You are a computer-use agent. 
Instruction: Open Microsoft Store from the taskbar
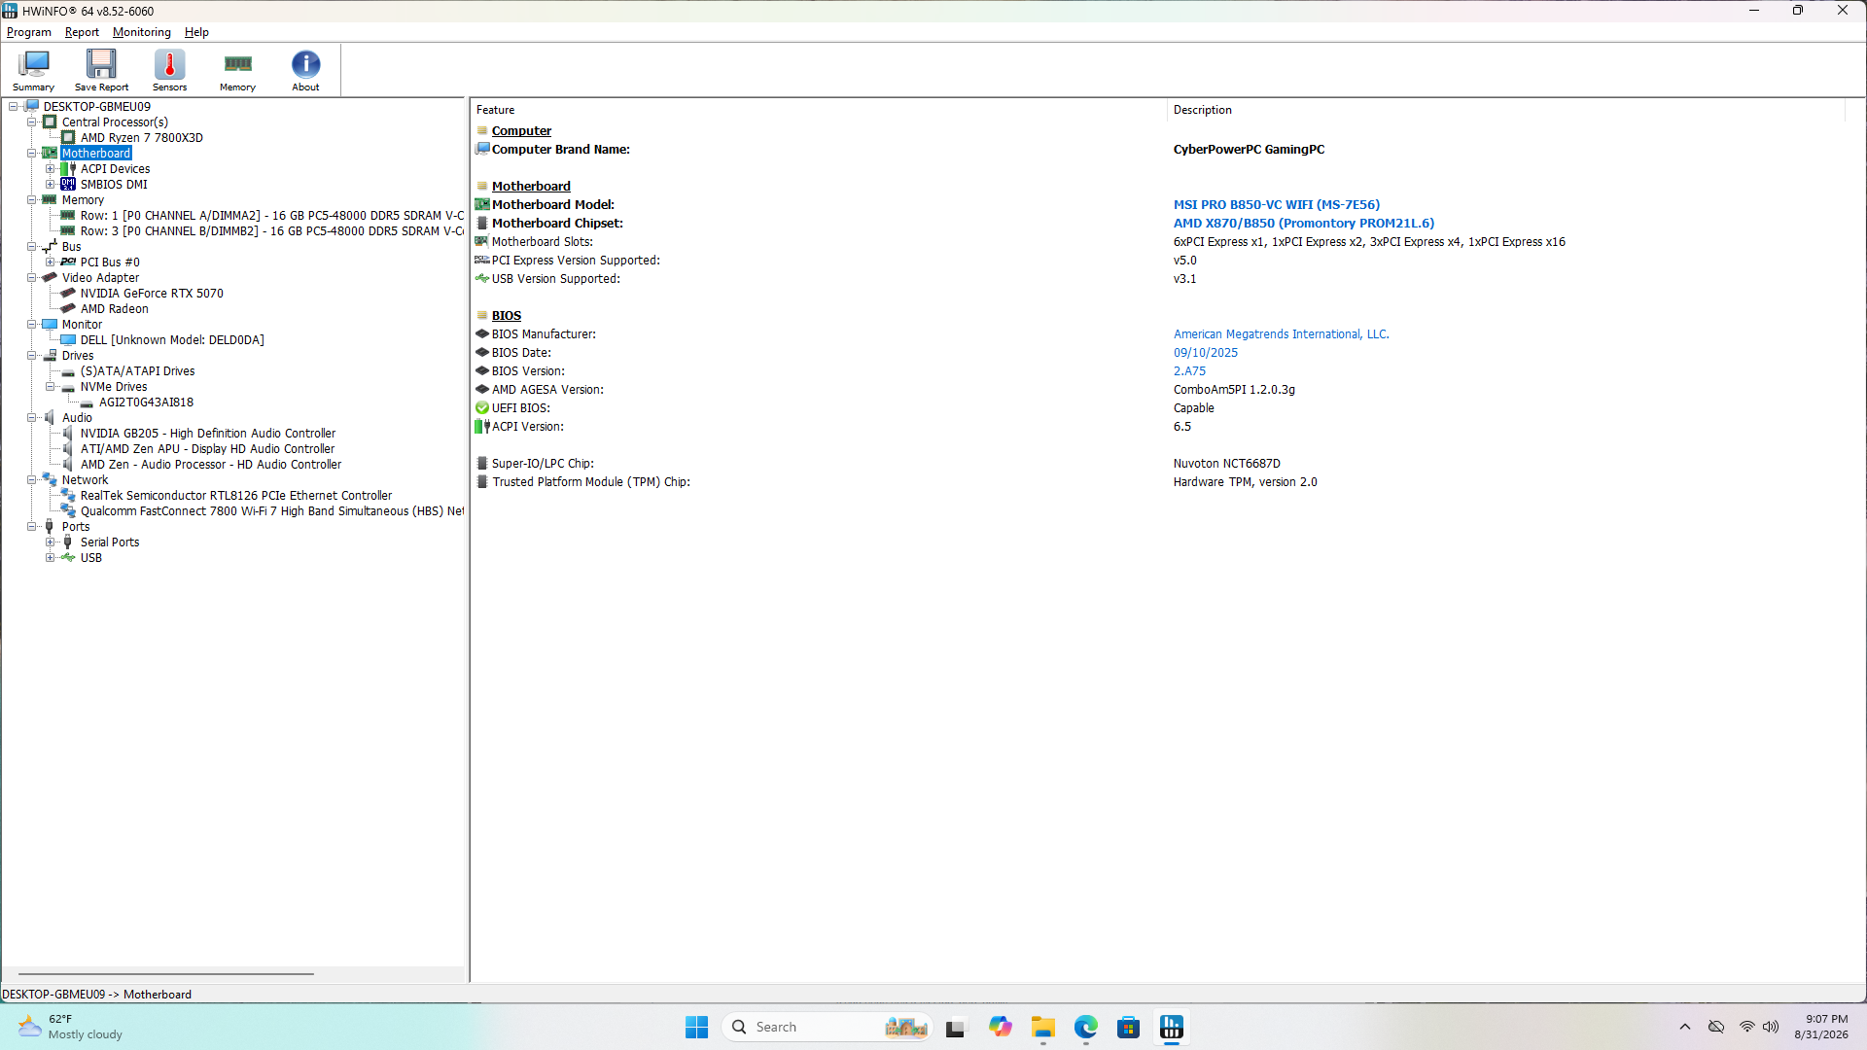coord(1129,1027)
